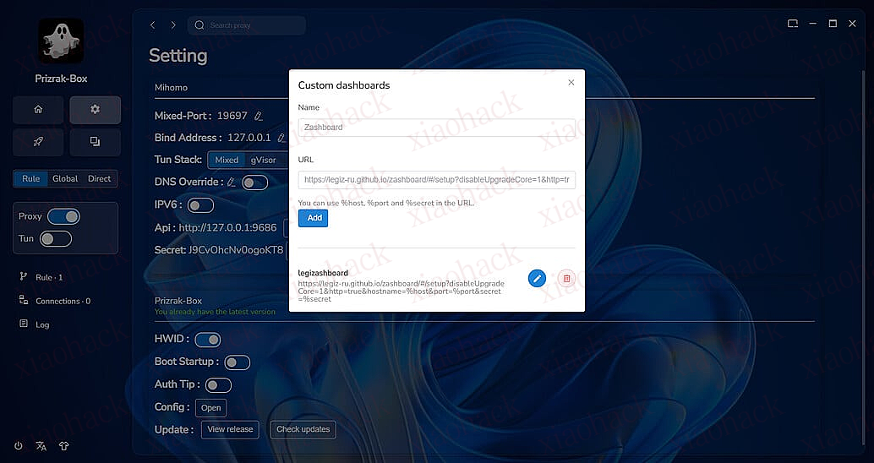874x463 pixels.
Task: Open the rocket icon page
Action: [x=38, y=142]
